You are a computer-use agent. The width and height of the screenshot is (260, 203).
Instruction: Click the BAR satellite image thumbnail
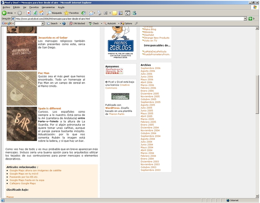pyautogui.click(x=22, y=124)
